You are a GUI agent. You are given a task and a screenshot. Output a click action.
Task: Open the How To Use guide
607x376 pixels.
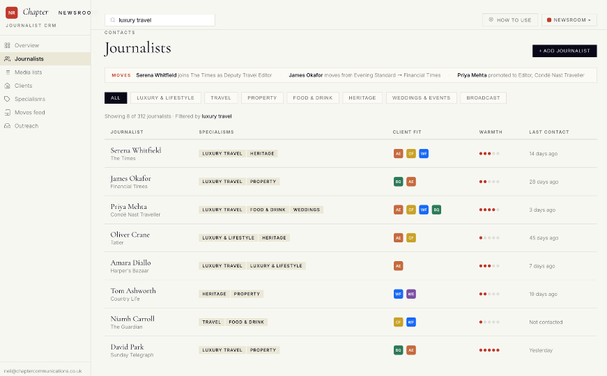pos(510,19)
